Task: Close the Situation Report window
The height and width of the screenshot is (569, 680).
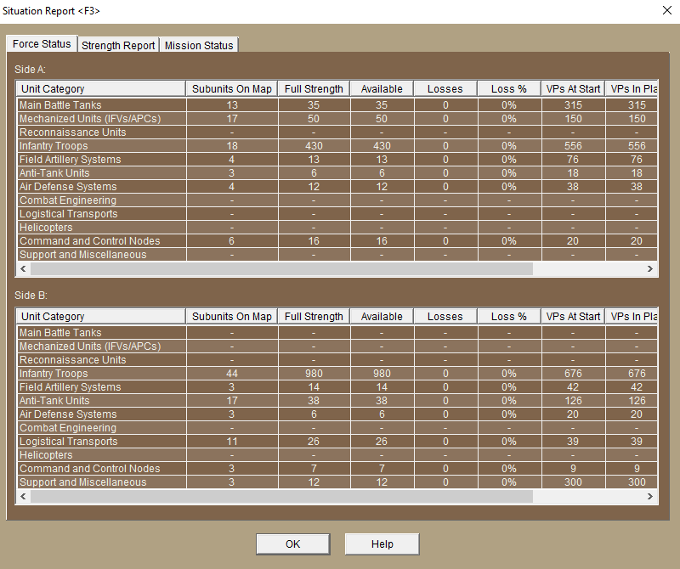Action: point(667,10)
